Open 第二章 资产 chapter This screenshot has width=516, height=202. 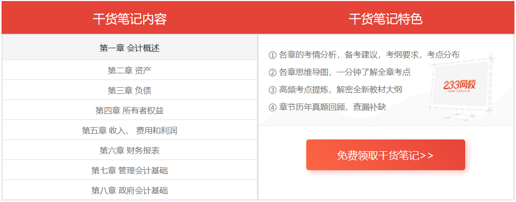[130, 70]
